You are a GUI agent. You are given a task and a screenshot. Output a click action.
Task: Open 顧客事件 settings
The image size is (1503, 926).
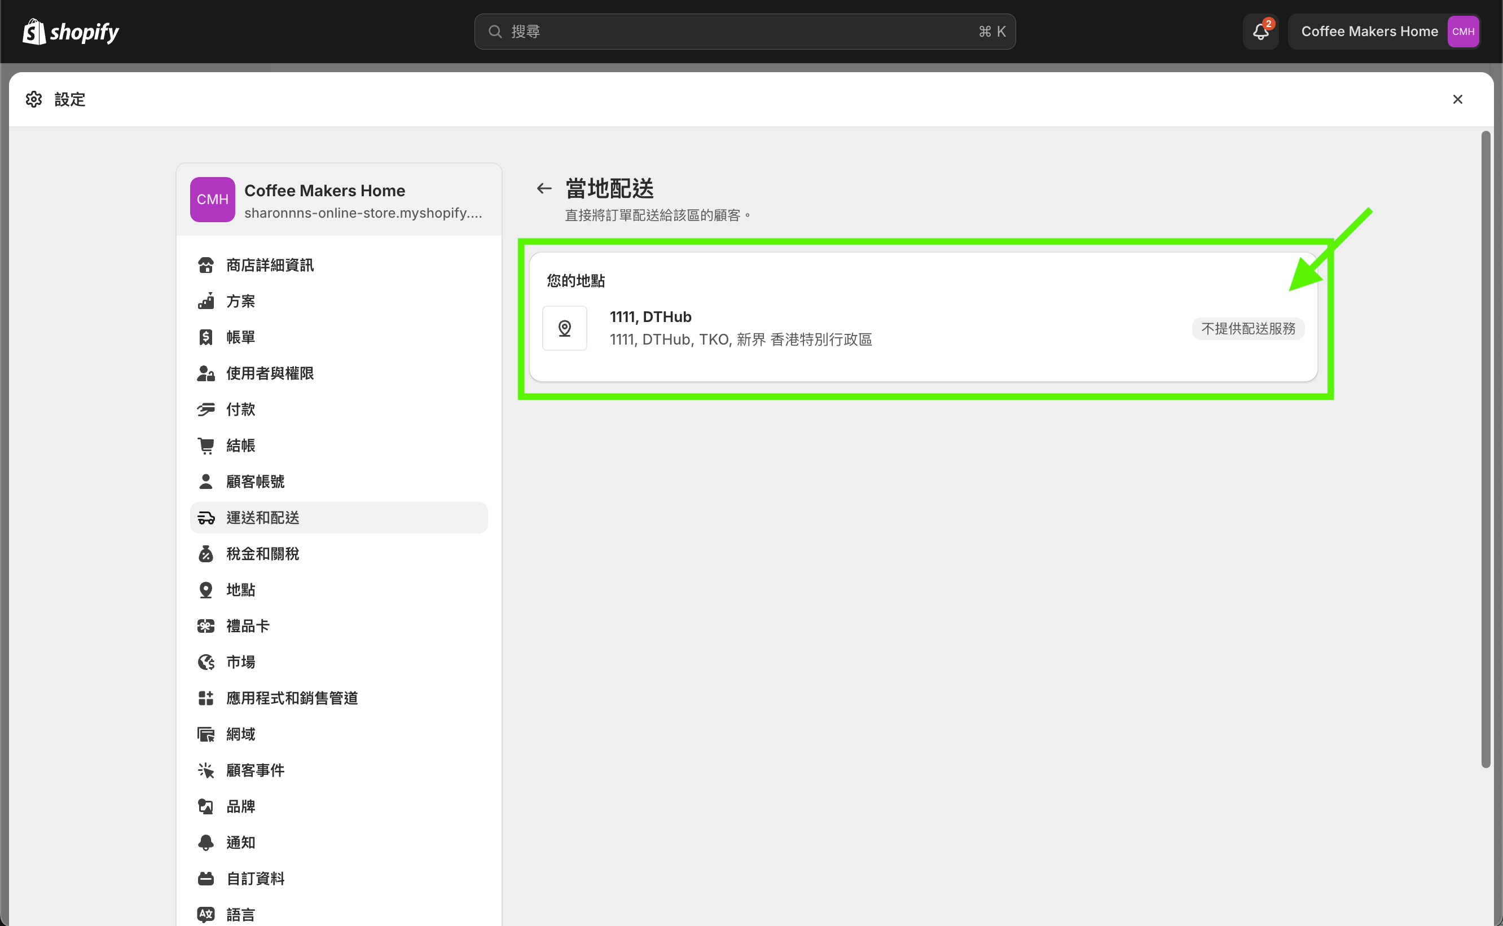coord(339,771)
